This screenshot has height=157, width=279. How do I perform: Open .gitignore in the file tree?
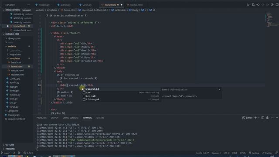13,111
